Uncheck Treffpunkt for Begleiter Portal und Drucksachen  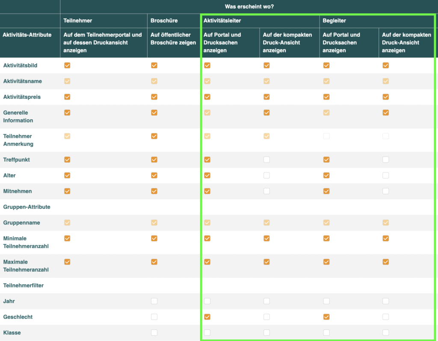pos(326,160)
